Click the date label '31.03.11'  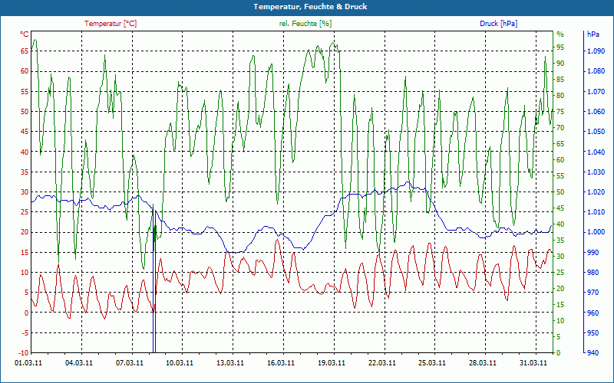coord(533,362)
